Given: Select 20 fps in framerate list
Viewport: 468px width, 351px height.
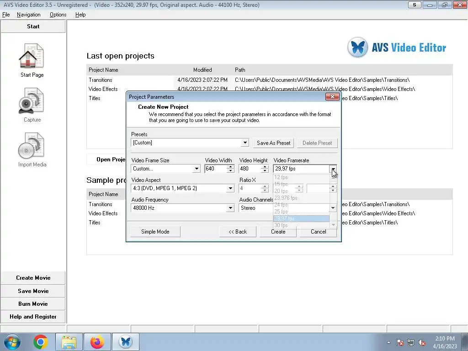Looking at the screenshot, I should [301, 191].
